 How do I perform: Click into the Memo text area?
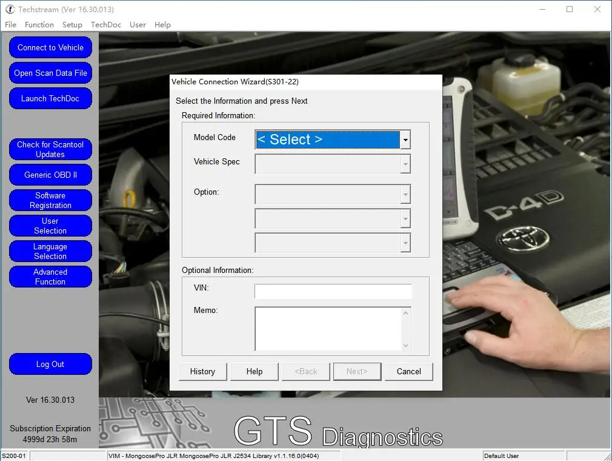click(x=328, y=329)
